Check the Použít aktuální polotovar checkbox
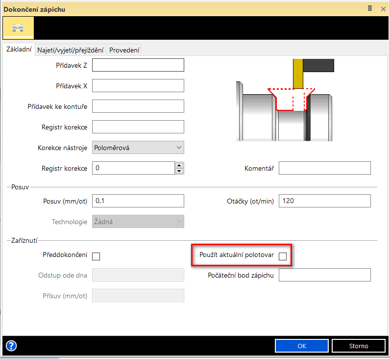Screen dimensions: 390x359 283,256
